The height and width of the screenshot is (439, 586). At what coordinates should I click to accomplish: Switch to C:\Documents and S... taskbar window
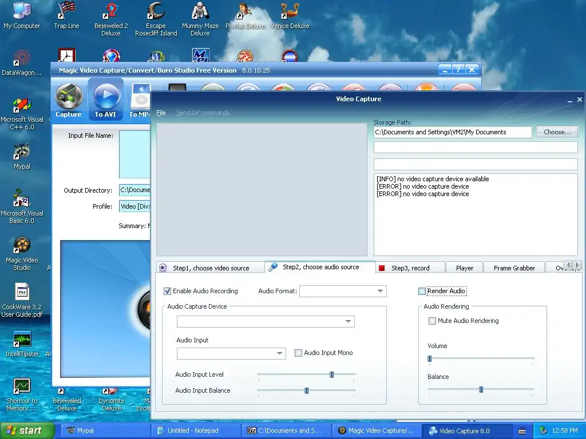(287, 430)
